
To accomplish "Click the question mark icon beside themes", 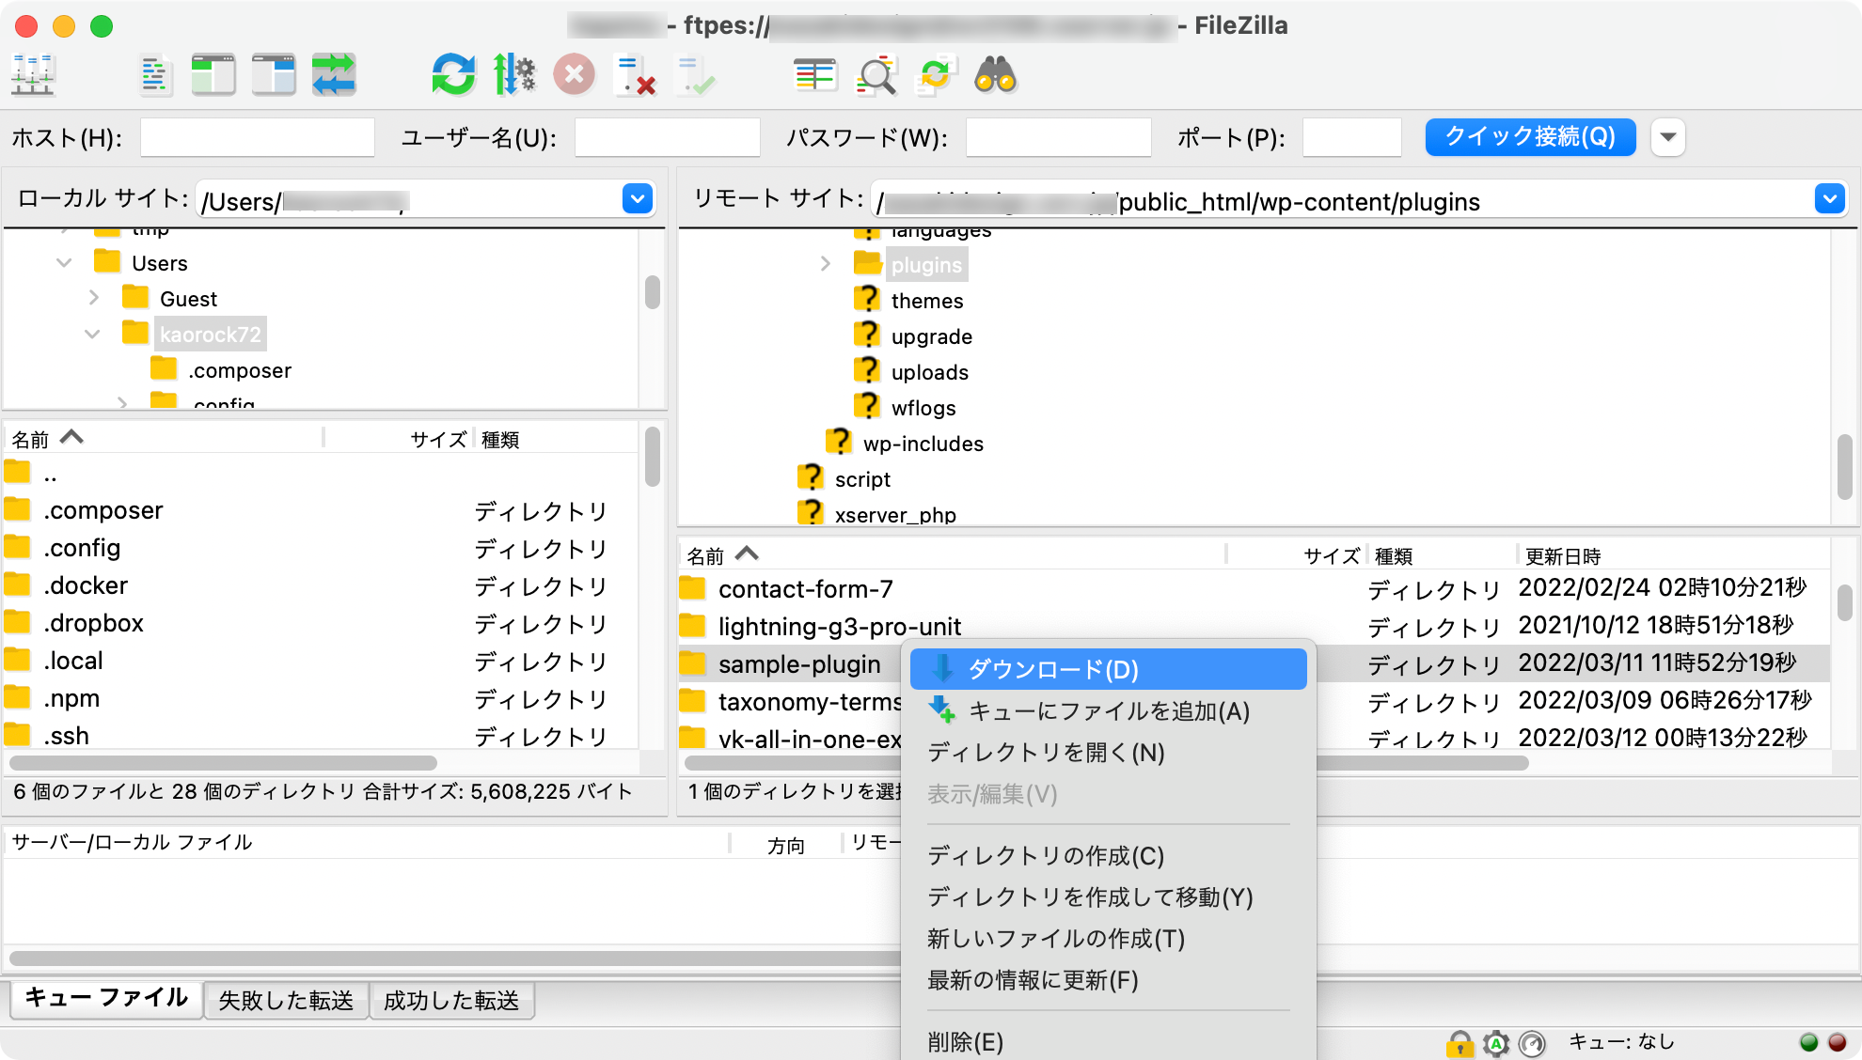I will [x=866, y=300].
